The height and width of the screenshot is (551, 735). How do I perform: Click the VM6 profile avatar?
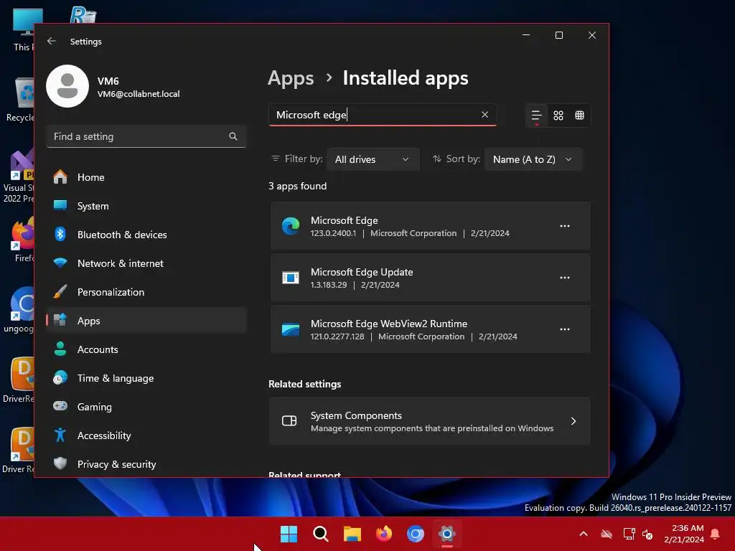coord(67,86)
